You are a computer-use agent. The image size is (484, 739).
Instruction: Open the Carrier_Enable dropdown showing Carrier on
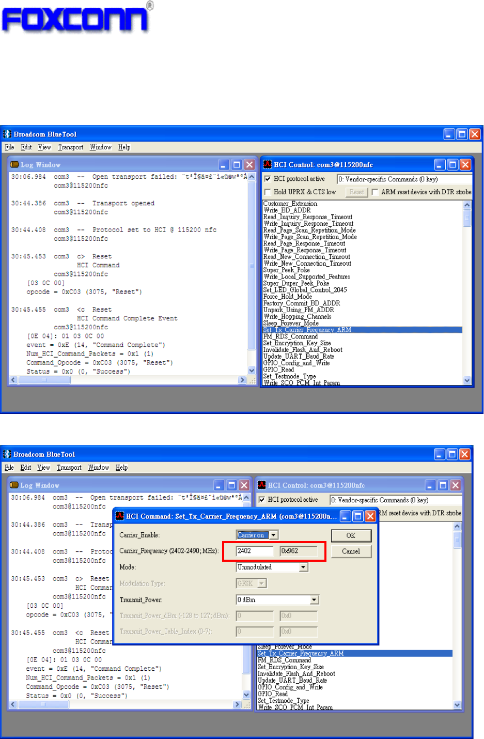257,535
